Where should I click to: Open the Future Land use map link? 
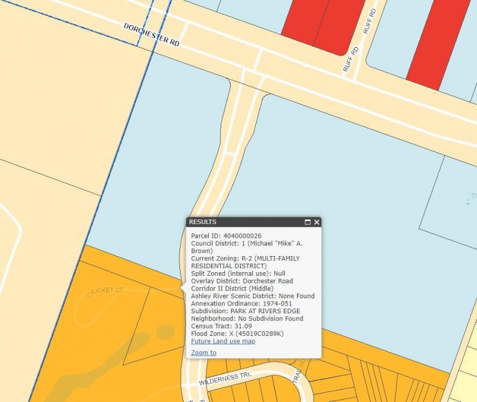click(x=223, y=341)
